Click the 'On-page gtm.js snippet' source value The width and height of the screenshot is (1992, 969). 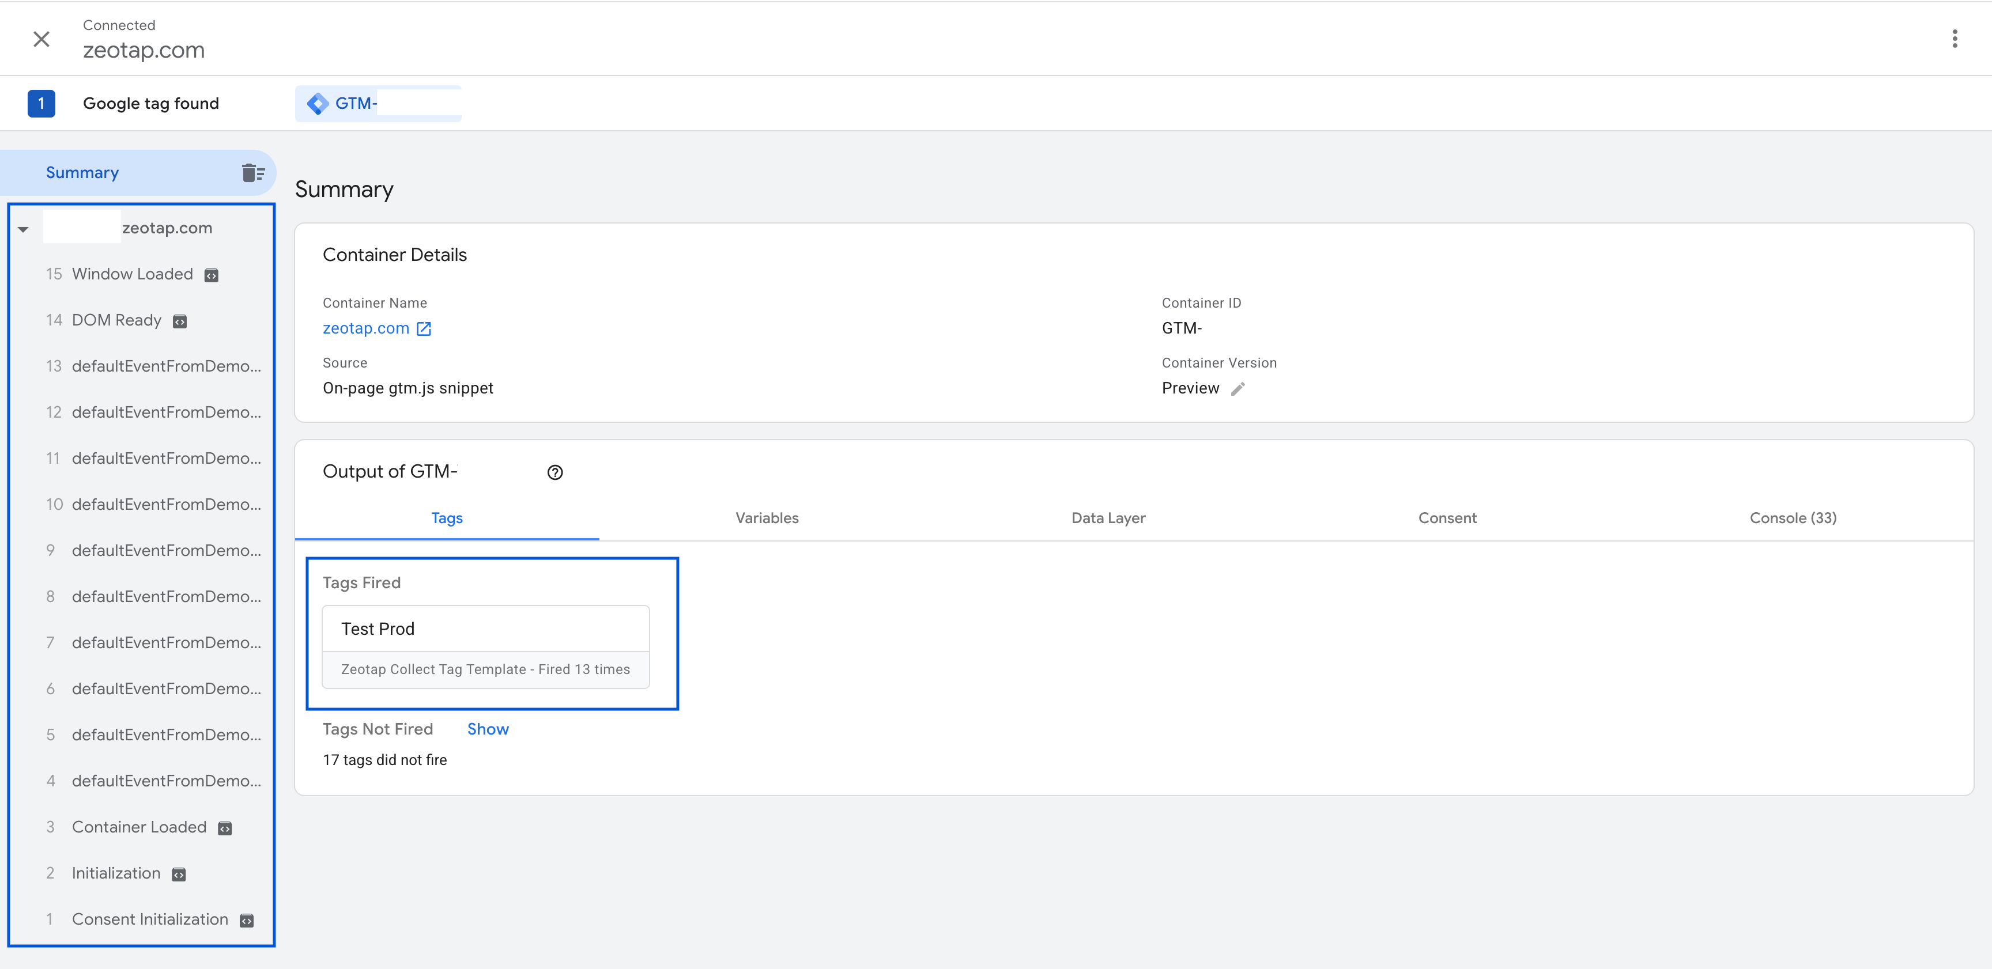408,388
